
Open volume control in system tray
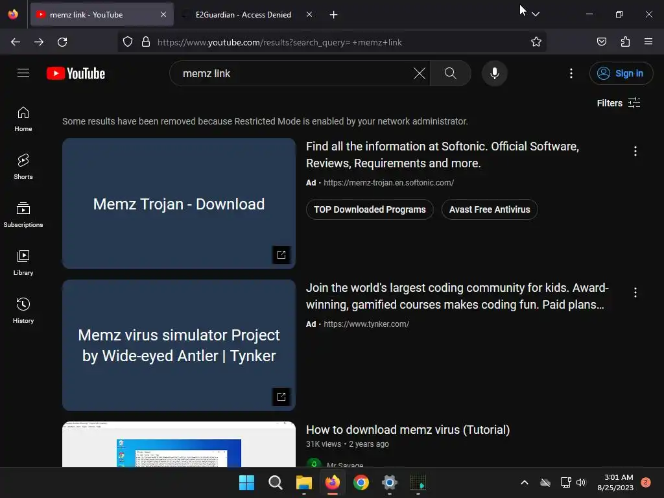[581, 482]
